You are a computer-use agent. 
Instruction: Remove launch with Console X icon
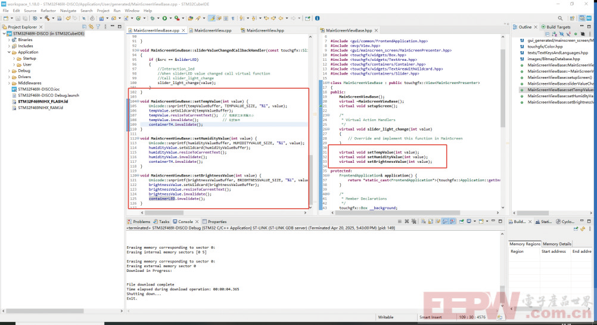tap(406, 221)
